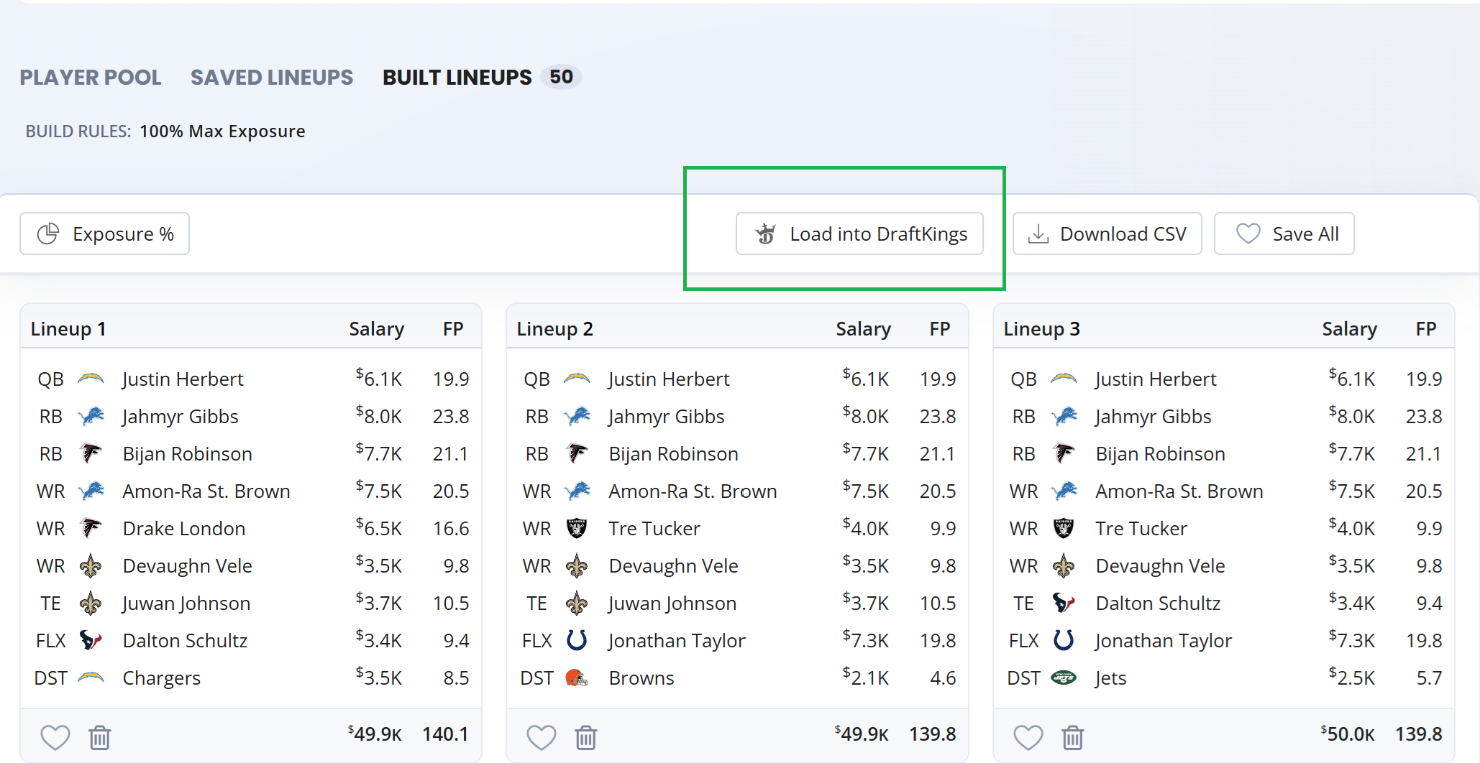Viewport: 1480px width, 763px height.
Task: Click the 100% Max Exposure build rule
Action: [222, 131]
